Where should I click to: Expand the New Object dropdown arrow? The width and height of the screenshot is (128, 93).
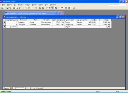[x=71, y=8]
